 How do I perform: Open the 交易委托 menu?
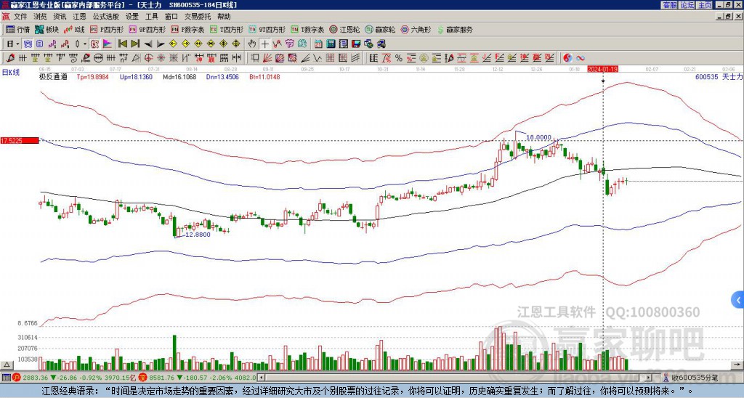tap(198, 17)
